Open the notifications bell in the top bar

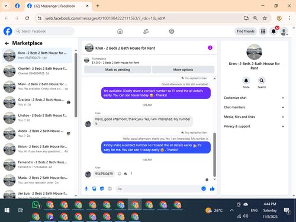[x=274, y=31]
